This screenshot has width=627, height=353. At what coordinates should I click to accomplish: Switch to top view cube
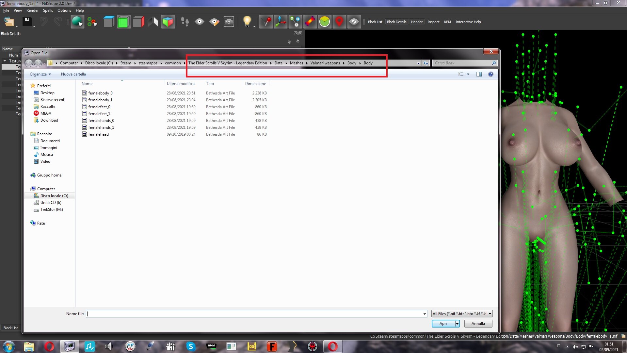pos(109,22)
